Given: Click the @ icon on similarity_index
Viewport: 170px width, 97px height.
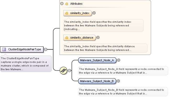Looking at the screenshot, I should (x=67, y=13).
